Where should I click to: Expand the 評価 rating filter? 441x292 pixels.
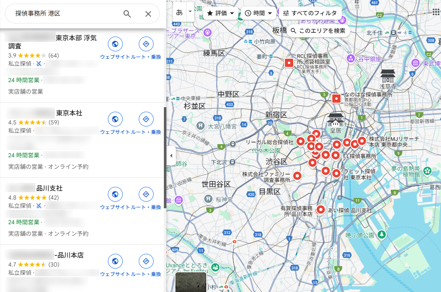(x=221, y=13)
